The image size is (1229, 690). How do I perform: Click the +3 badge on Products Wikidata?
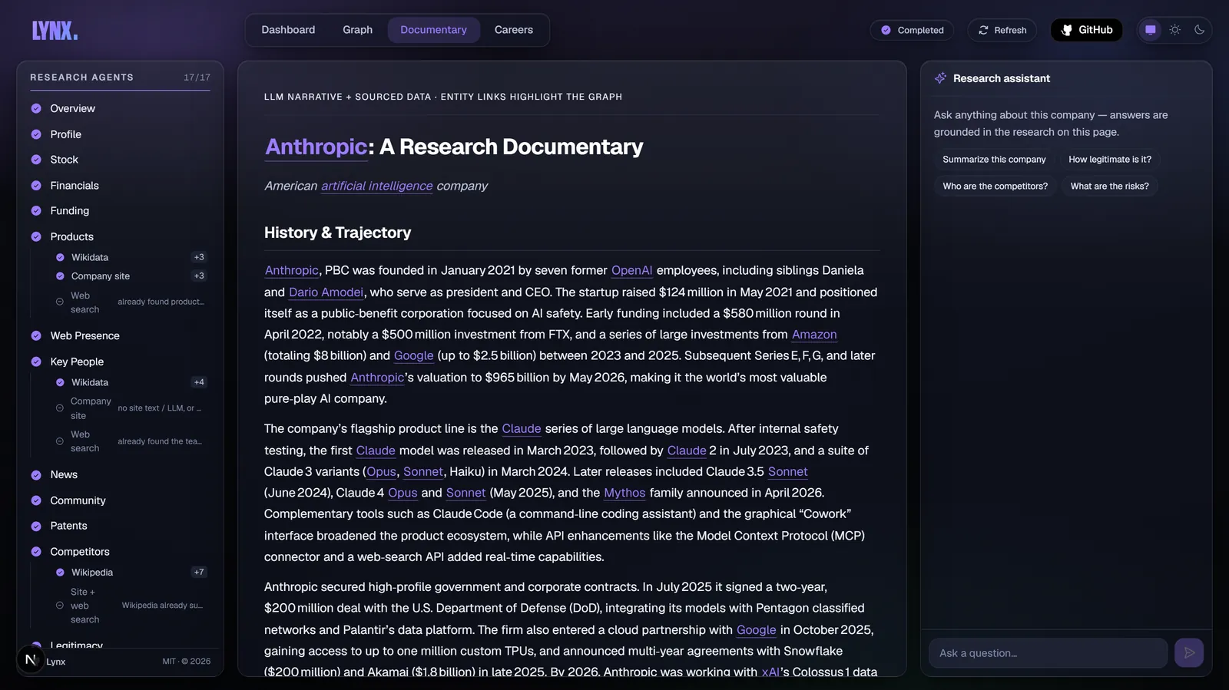[199, 257]
